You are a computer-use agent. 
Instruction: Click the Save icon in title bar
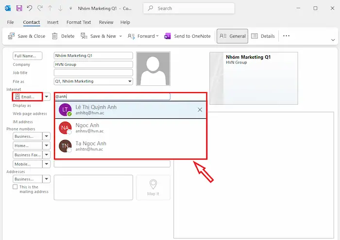coord(19,8)
